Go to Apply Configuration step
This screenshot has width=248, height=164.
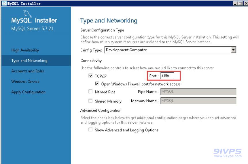click(x=28, y=92)
